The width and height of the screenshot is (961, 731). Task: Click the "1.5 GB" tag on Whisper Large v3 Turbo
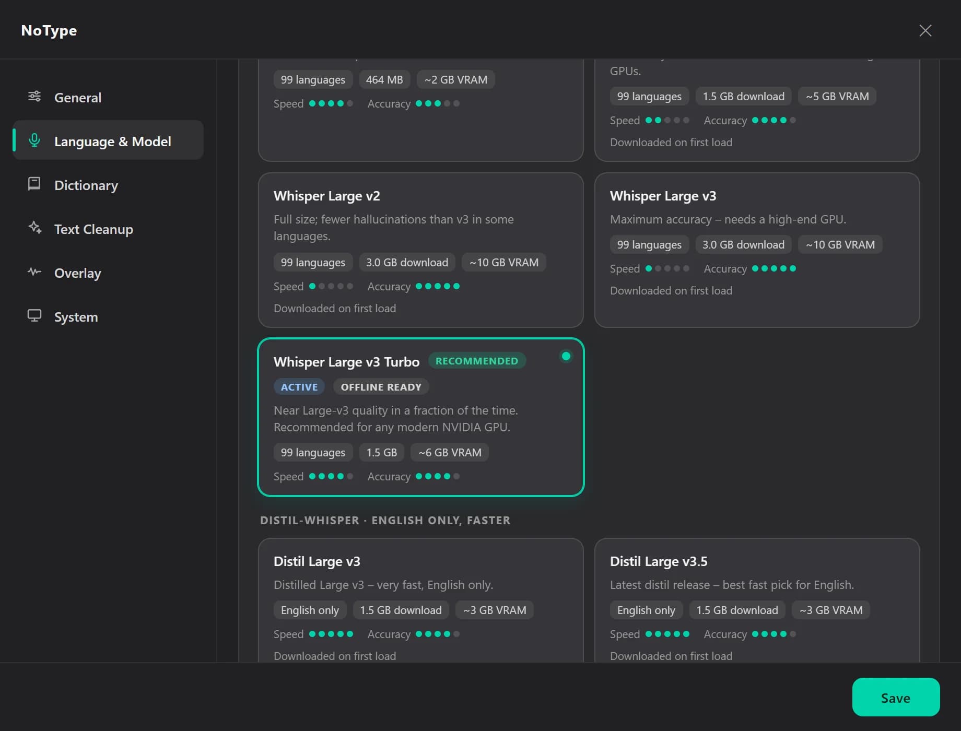(381, 453)
